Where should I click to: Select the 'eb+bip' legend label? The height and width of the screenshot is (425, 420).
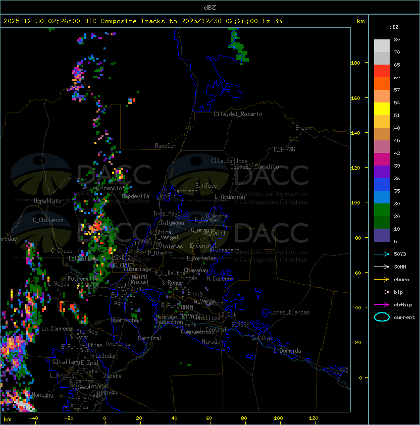[403, 305]
